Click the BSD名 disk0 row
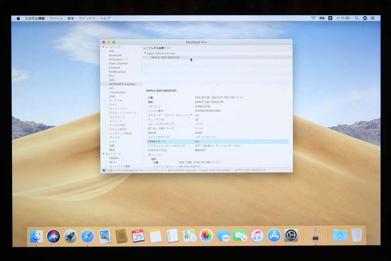The image size is (391, 261). coord(217,133)
